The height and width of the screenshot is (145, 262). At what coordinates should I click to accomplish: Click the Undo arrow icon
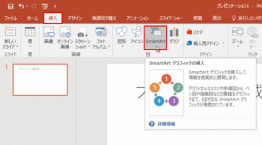coord(21,6)
